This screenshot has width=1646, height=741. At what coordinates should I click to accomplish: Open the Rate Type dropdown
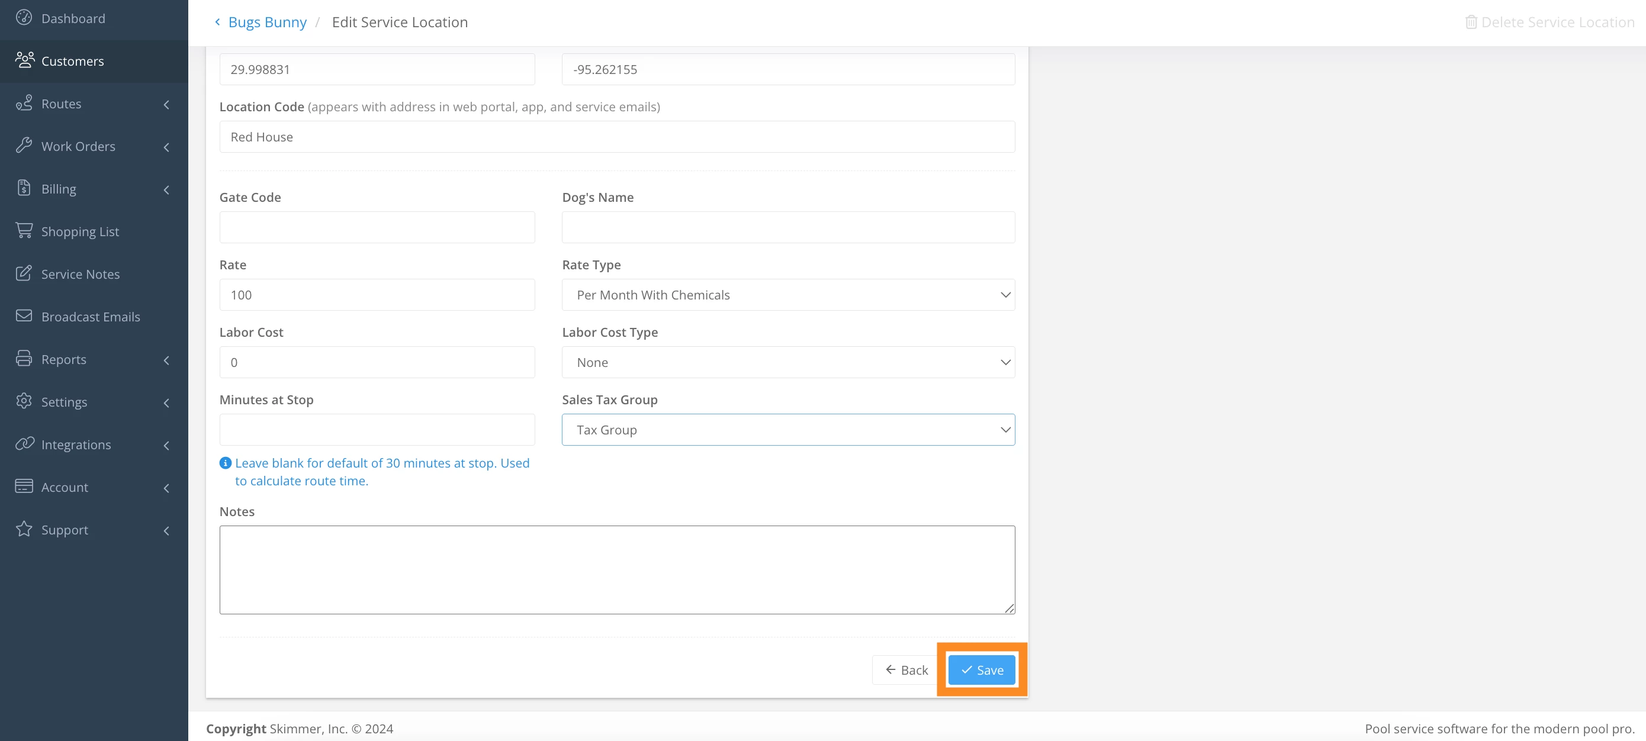coord(788,295)
